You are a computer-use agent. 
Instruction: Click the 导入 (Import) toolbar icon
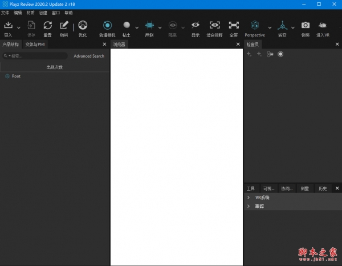coord(8,26)
